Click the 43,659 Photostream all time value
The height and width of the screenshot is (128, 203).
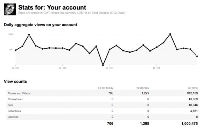point(193,99)
